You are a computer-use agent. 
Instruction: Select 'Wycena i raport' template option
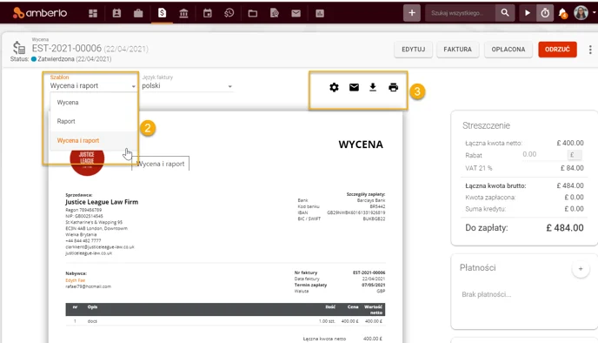93,140
